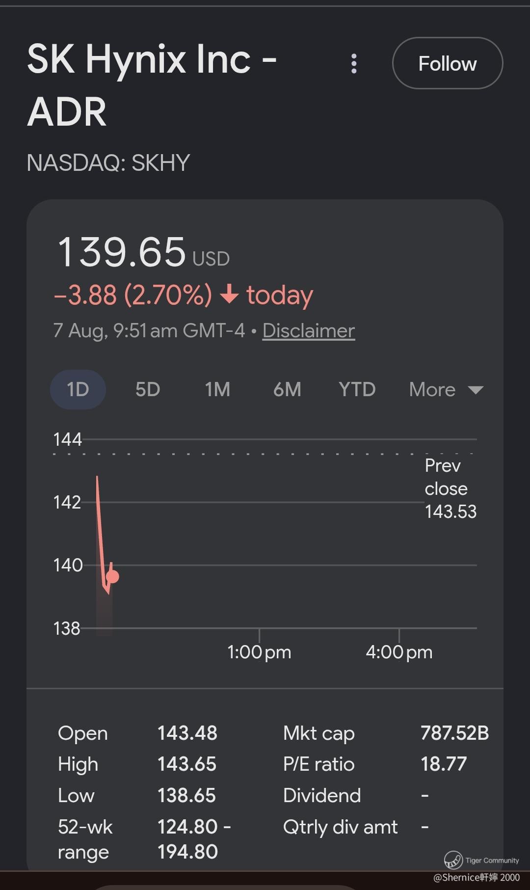
Task: Click the SK Hynix Inc - ADR title
Action: pyautogui.click(x=152, y=85)
